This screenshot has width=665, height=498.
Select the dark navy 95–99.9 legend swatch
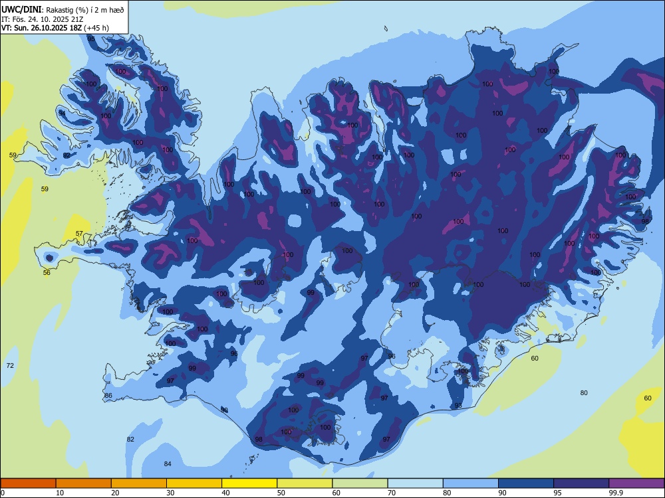pos(581,483)
